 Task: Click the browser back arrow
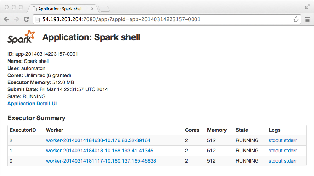7,19
